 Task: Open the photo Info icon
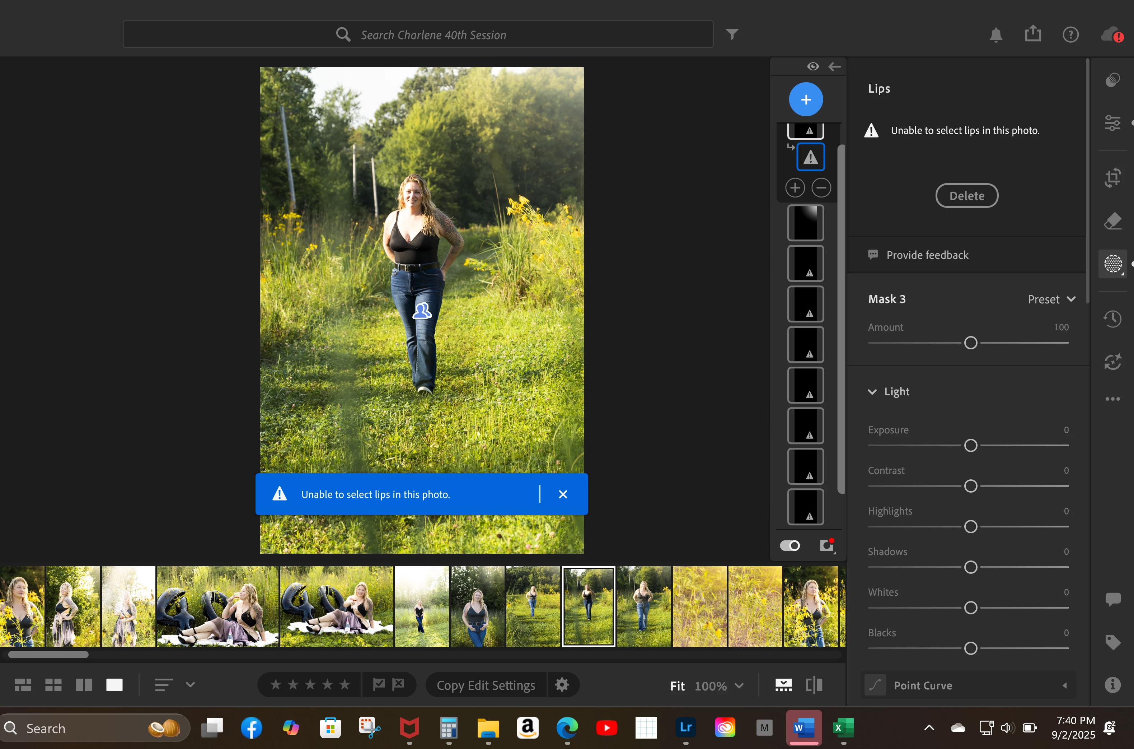point(1112,685)
